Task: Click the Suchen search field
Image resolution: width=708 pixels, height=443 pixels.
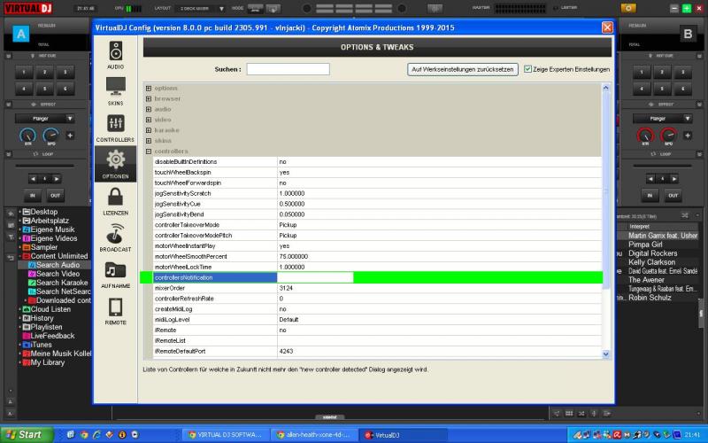Action: [289, 69]
